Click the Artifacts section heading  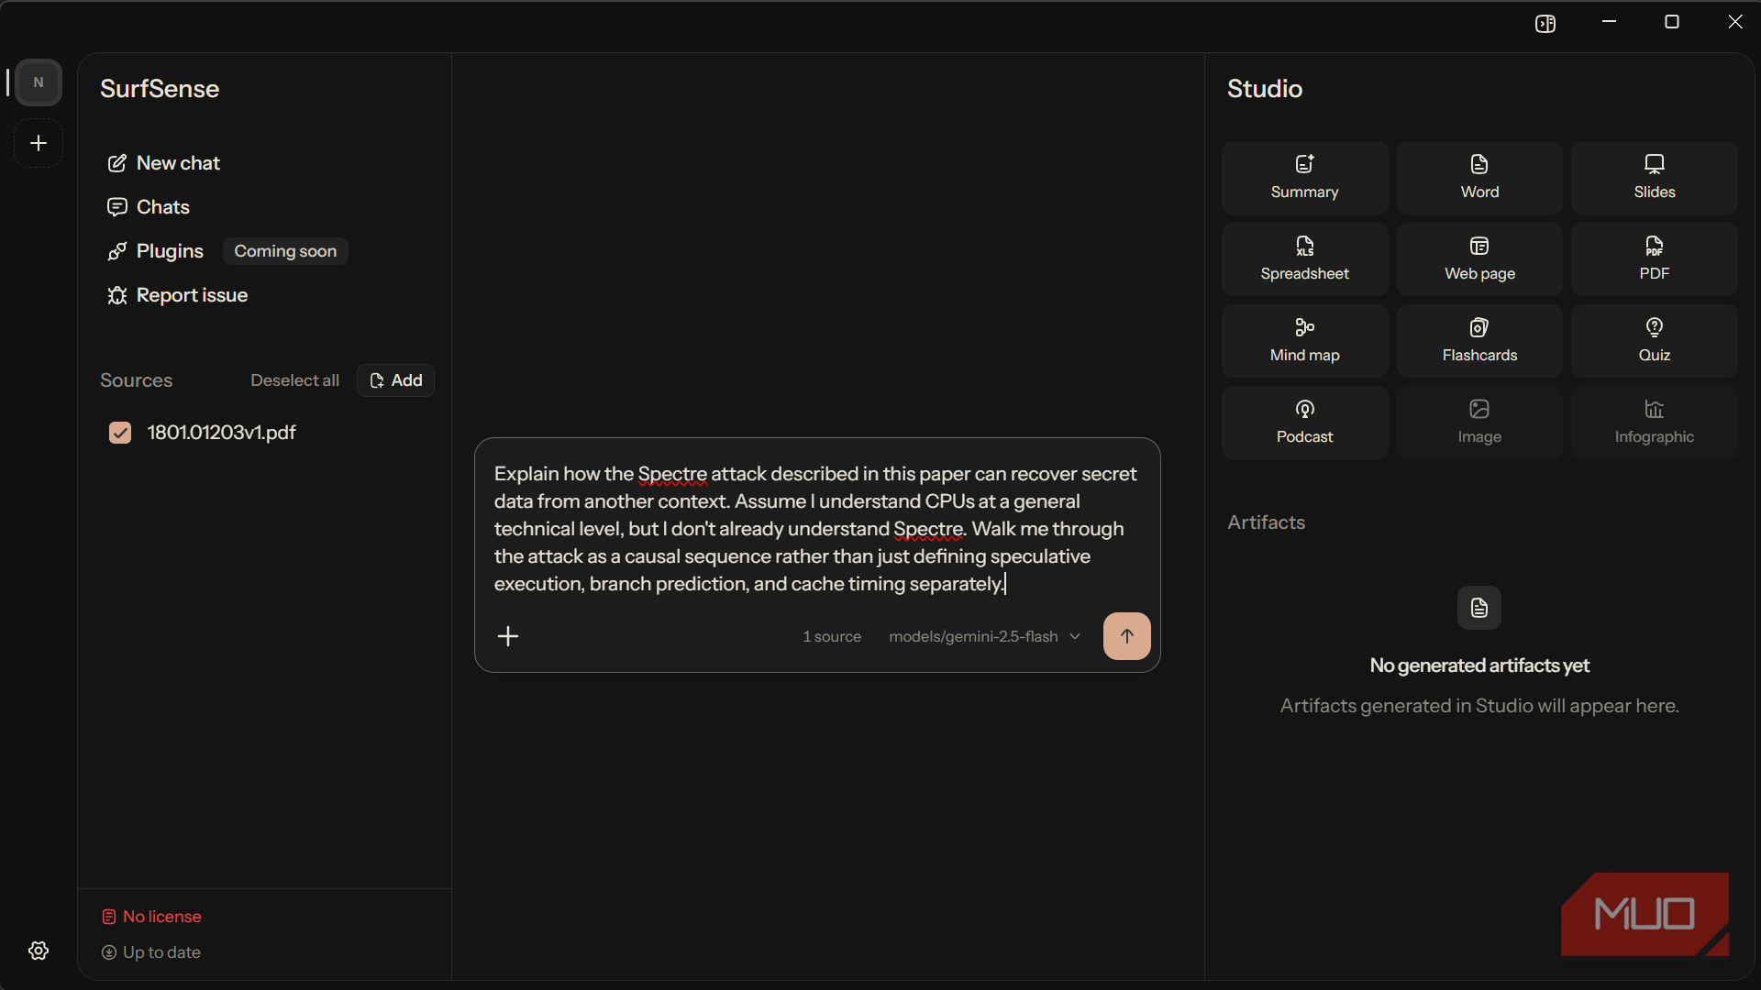(x=1266, y=522)
